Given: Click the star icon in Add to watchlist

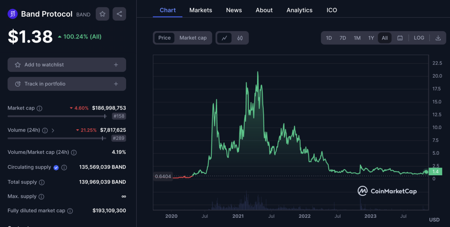Looking at the screenshot, I should pos(18,65).
